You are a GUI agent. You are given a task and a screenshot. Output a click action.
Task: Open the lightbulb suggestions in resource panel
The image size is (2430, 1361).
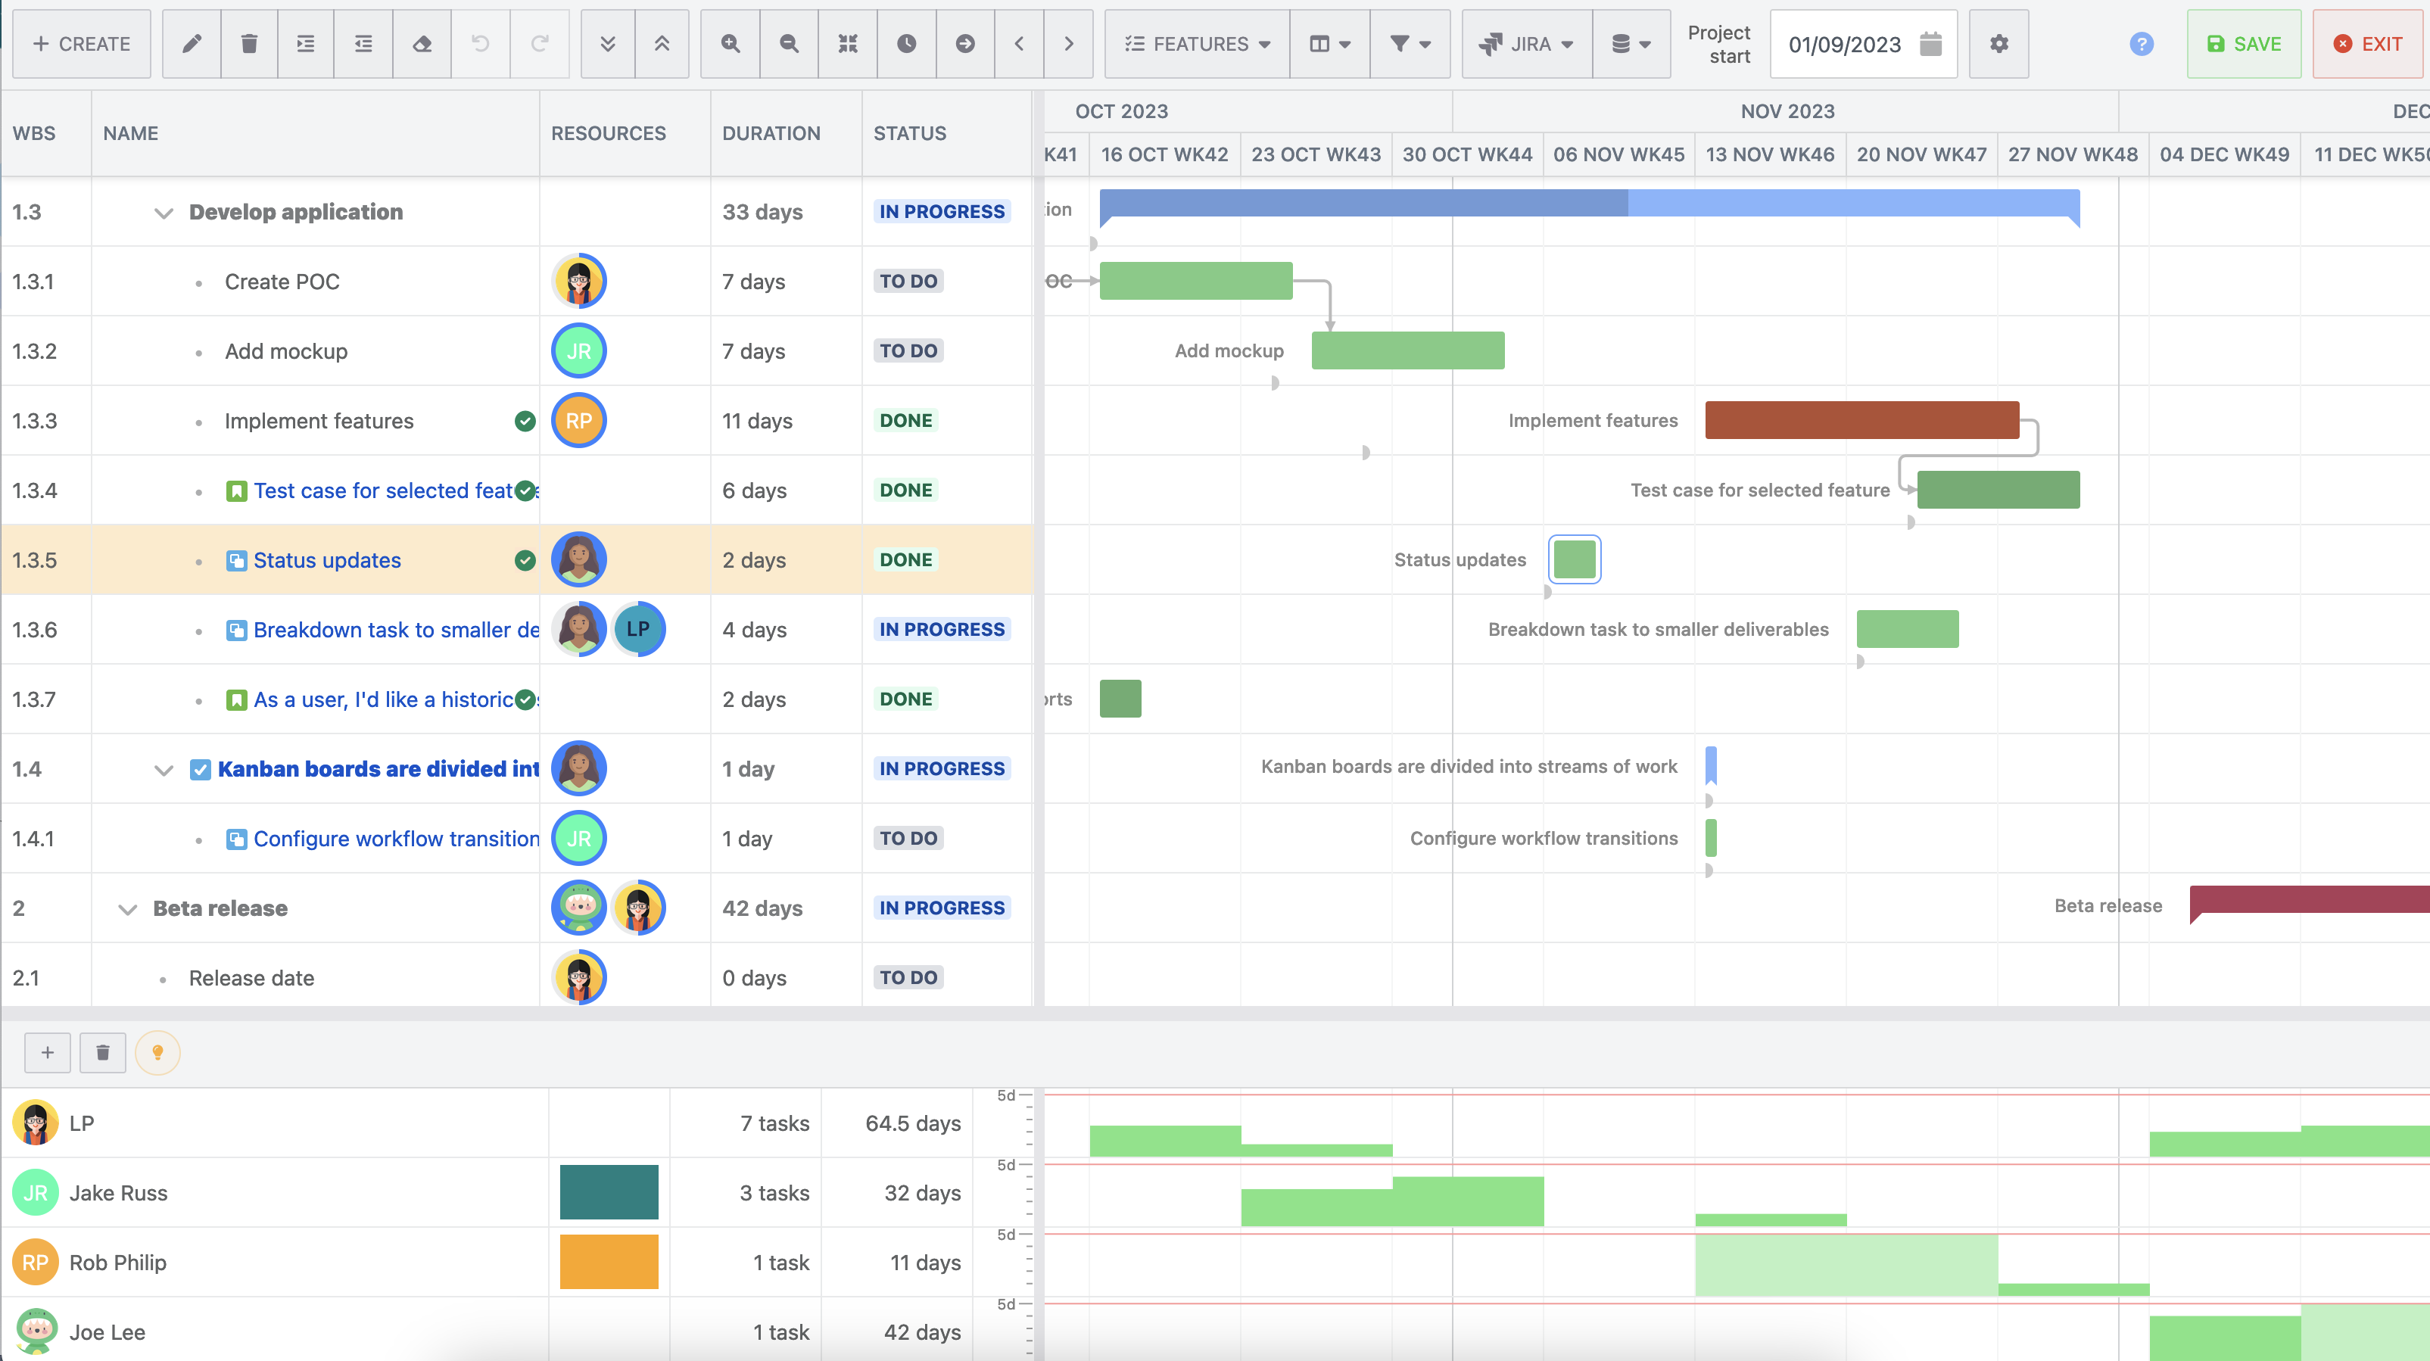coord(157,1053)
